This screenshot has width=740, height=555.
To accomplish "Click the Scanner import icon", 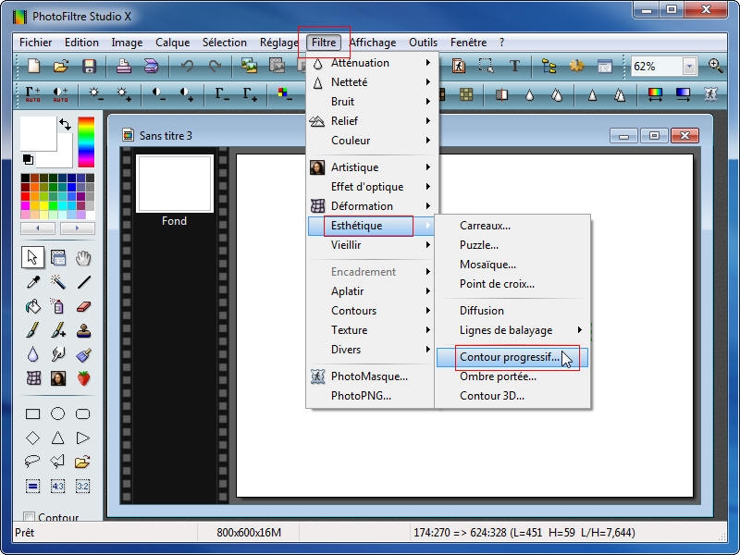I will [151, 66].
